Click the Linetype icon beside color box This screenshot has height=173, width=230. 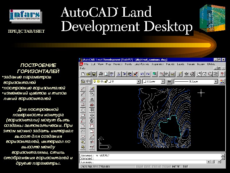169,81
